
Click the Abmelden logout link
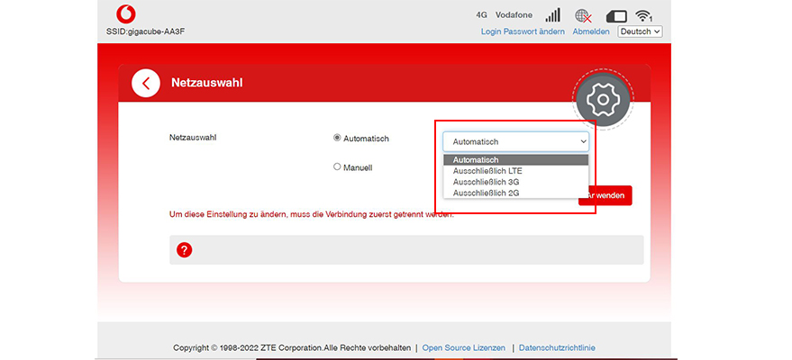[x=591, y=31]
